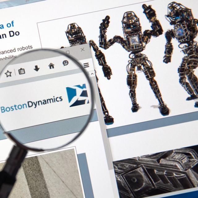198x198 pixels.
Task: Click the bookmark star icon
Action: 8,74
